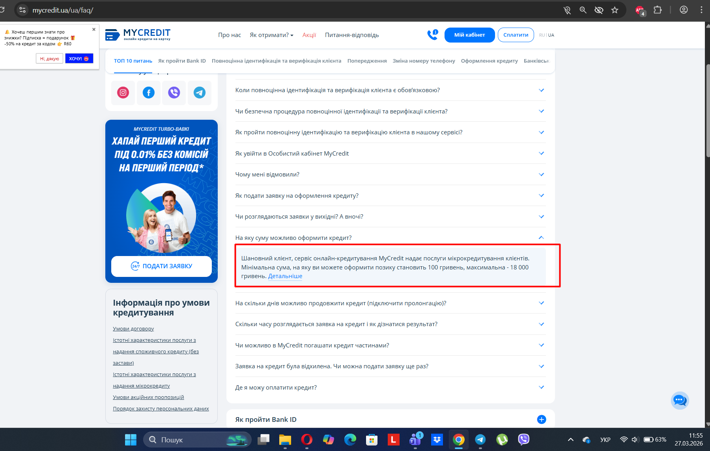Viewport: 710px width, 451px height.
Task: Launch File Explorer from taskbar
Action: click(x=285, y=440)
